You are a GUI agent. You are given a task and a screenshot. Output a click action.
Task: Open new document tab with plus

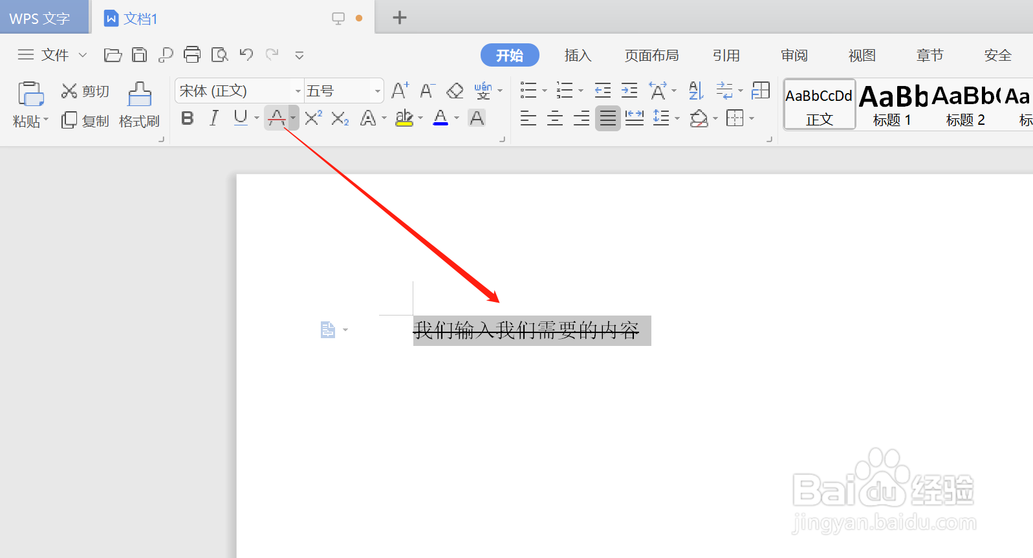[x=400, y=17]
